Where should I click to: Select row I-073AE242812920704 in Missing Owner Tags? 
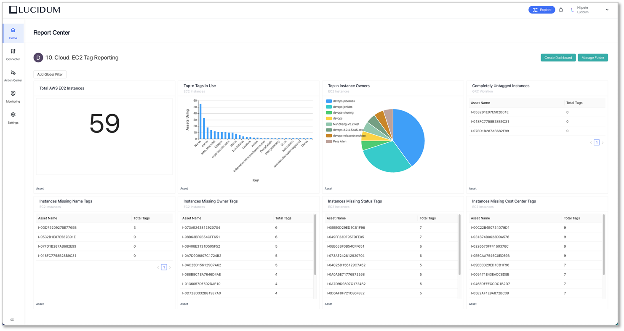[x=247, y=228]
